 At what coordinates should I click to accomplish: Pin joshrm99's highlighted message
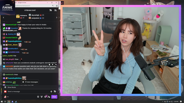click(x=53, y=65)
